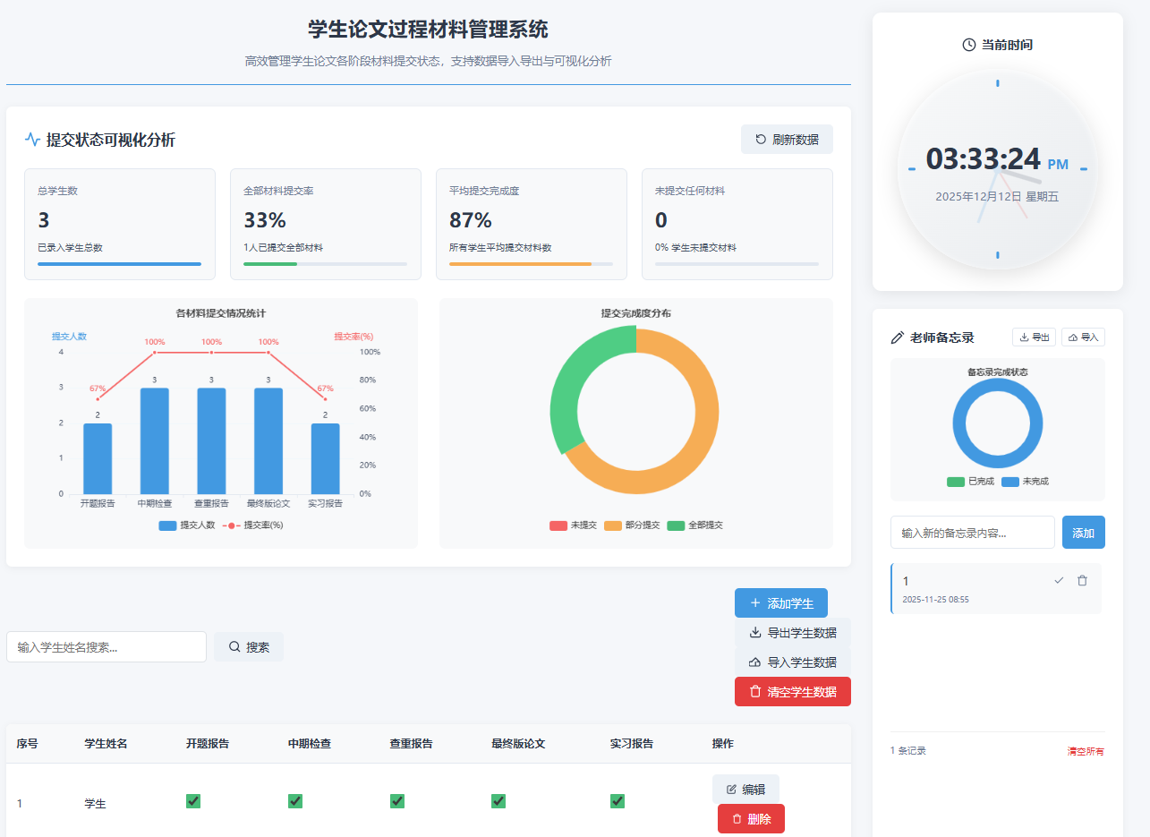Toggle the 已完成 legend in memo chart
1150x837 pixels.
(956, 482)
